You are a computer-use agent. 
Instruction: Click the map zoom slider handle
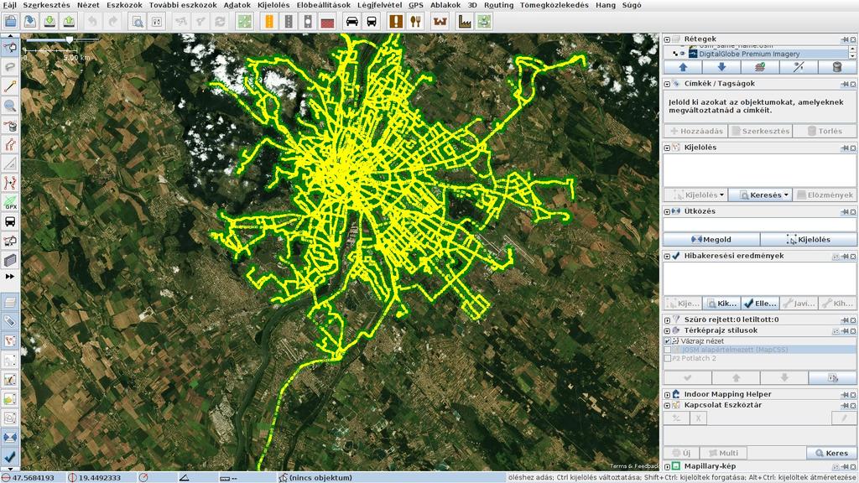[70, 39]
